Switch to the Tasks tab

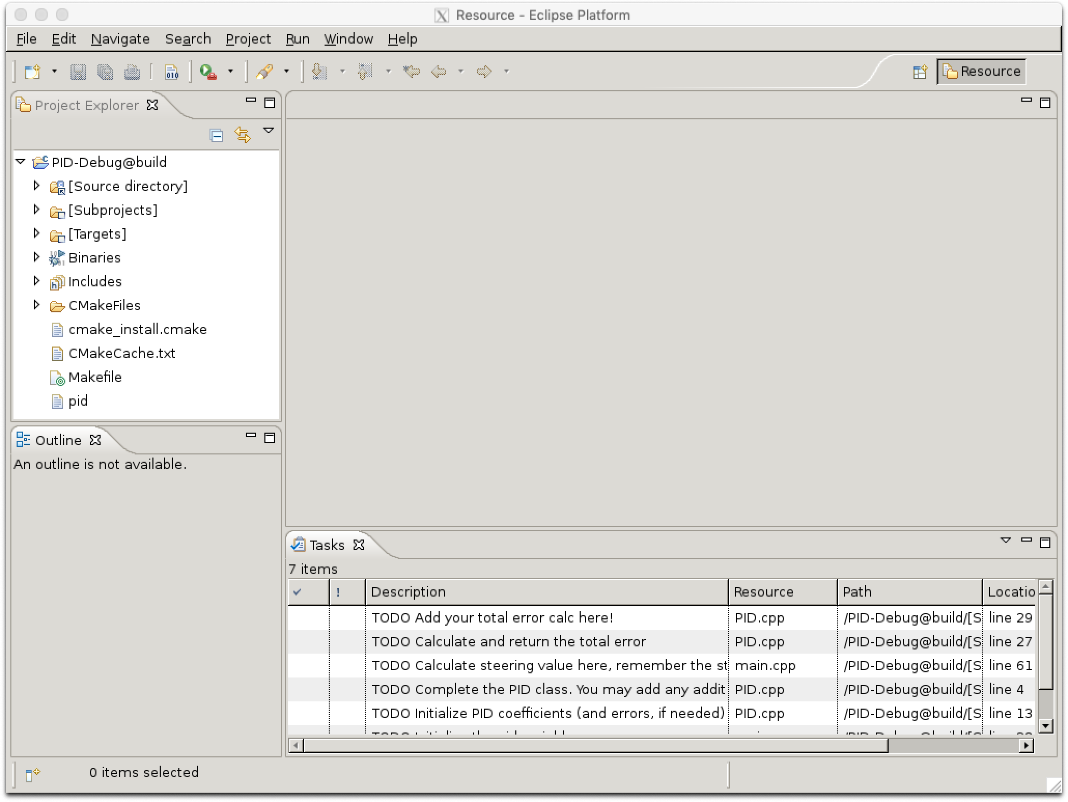point(327,545)
